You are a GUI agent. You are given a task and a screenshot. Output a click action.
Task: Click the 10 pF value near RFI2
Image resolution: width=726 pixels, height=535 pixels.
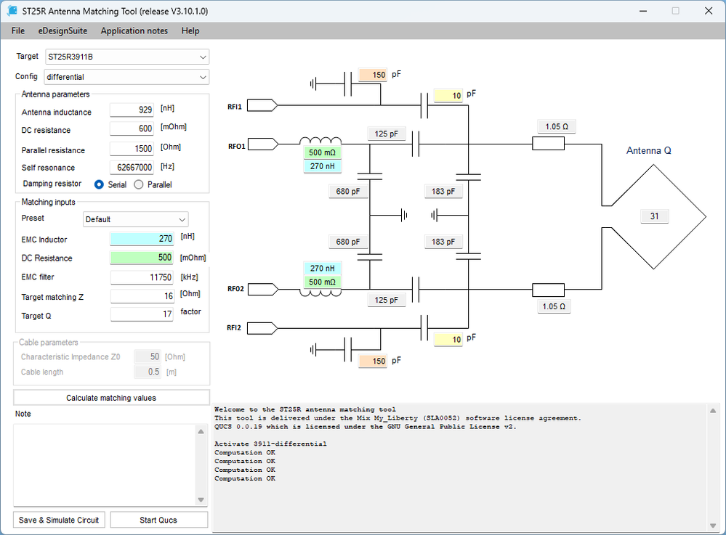[x=448, y=340]
